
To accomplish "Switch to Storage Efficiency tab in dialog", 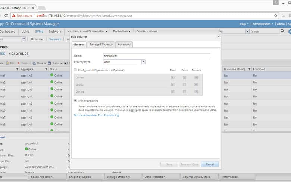I will pos(101,44).
